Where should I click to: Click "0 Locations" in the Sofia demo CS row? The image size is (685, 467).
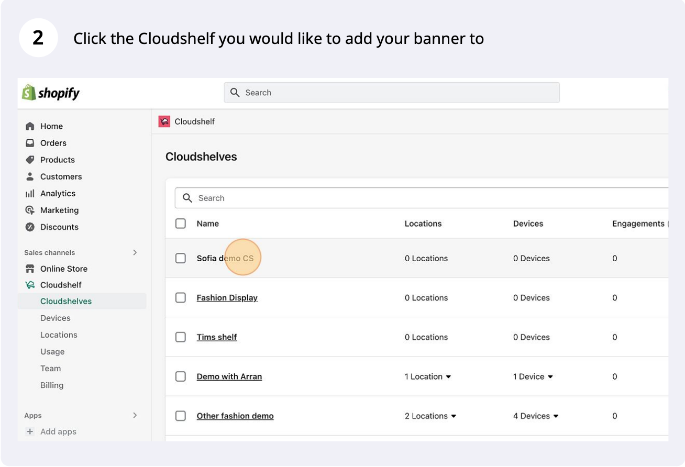(426, 258)
